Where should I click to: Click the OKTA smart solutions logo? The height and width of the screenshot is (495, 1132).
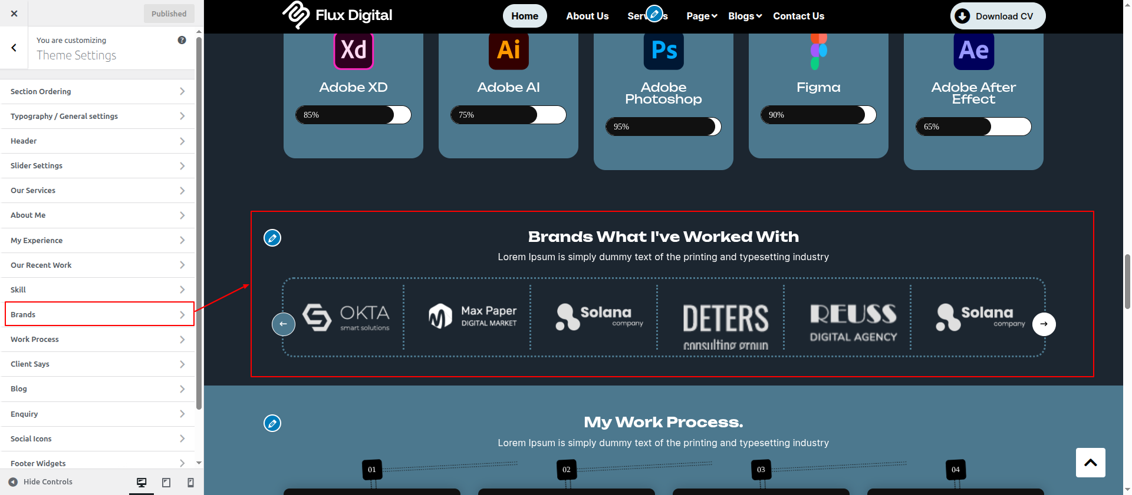[346, 318]
